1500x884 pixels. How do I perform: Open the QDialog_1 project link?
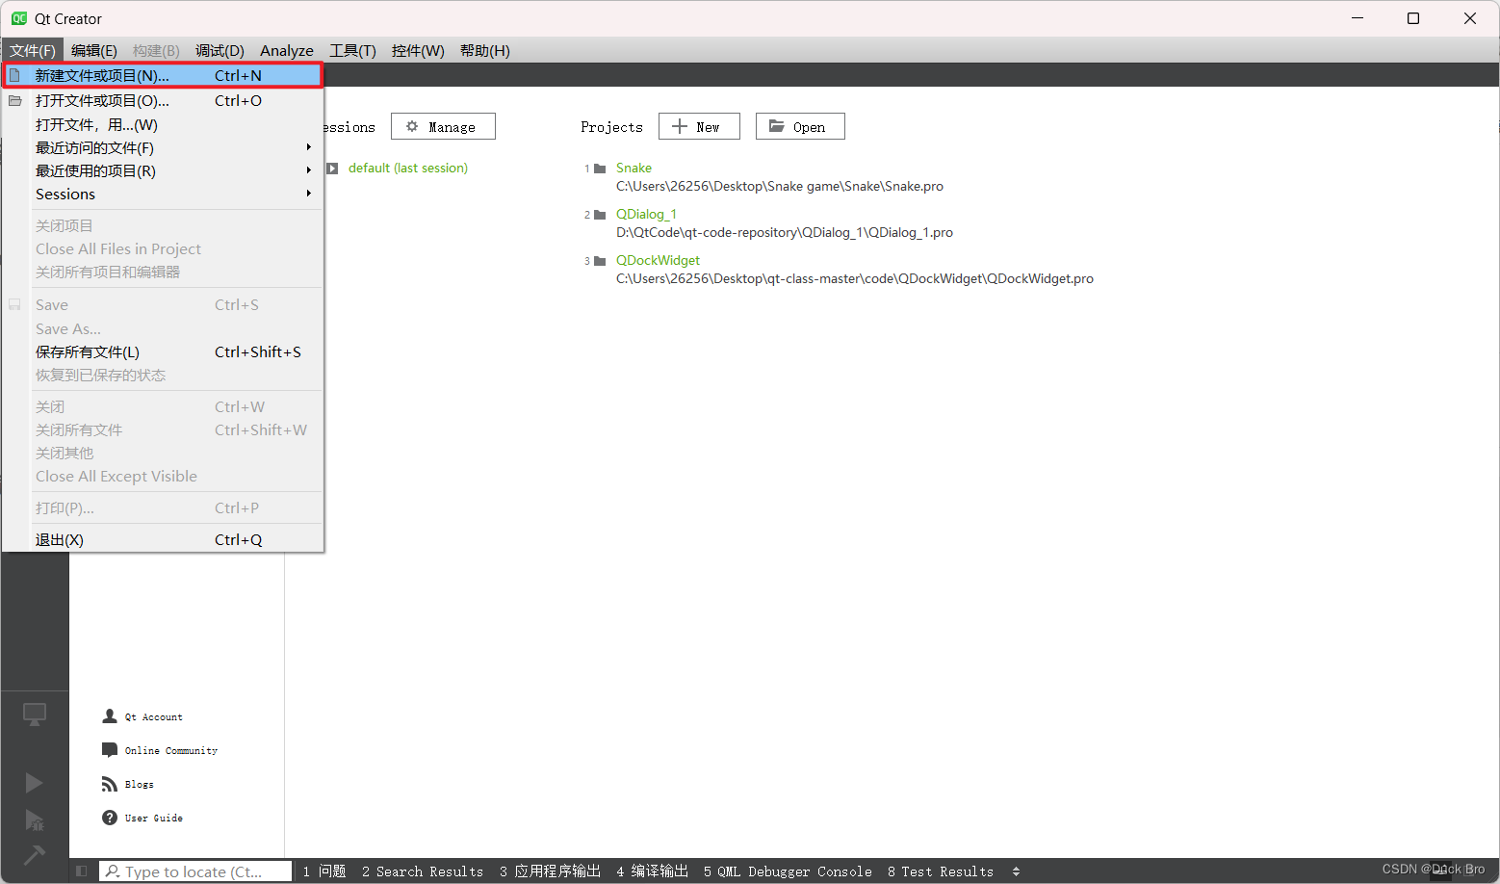(x=646, y=214)
